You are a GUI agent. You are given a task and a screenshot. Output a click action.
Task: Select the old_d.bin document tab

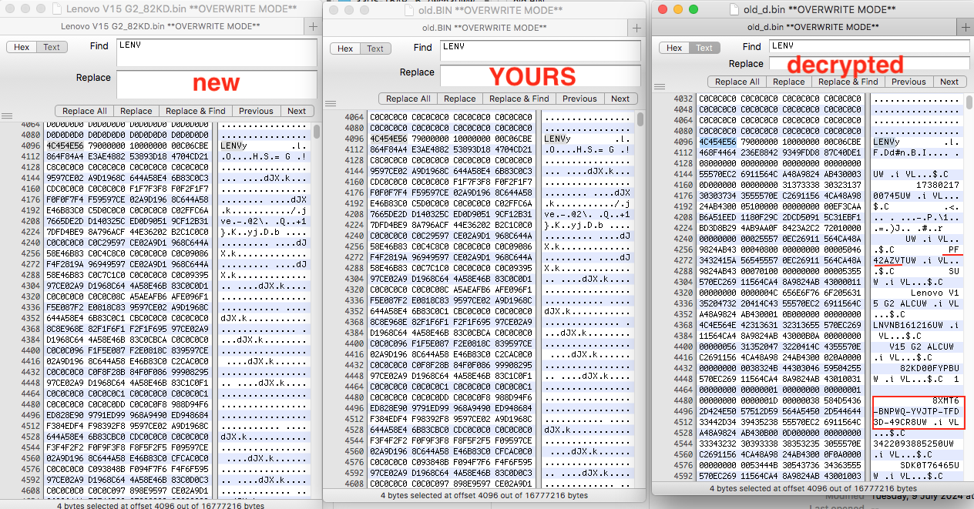pos(812,26)
